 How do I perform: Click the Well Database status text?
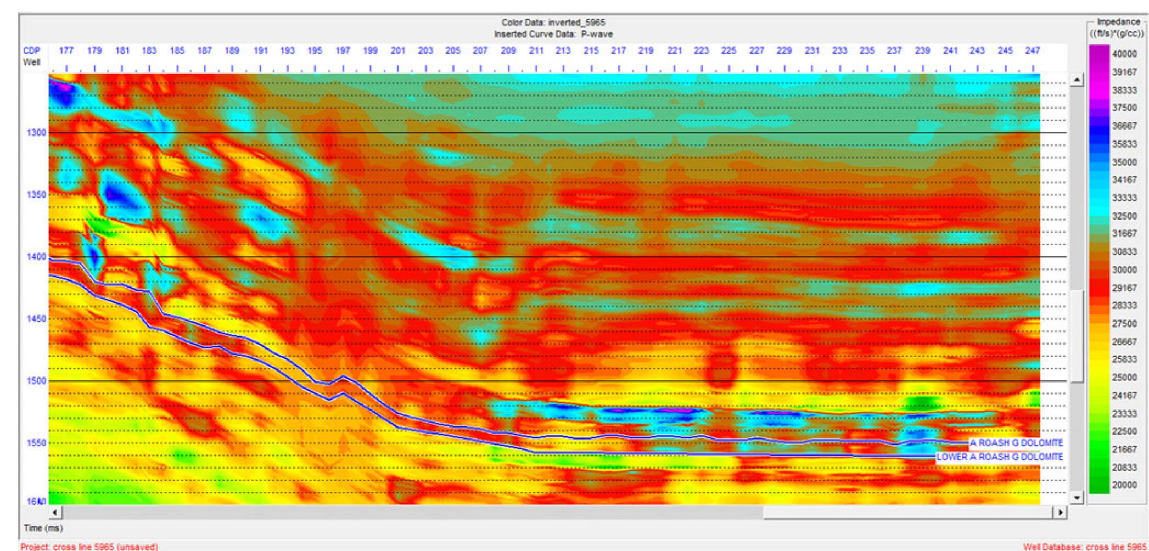[1085, 547]
